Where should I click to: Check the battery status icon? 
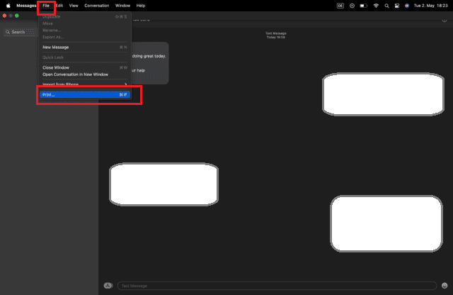364,5
